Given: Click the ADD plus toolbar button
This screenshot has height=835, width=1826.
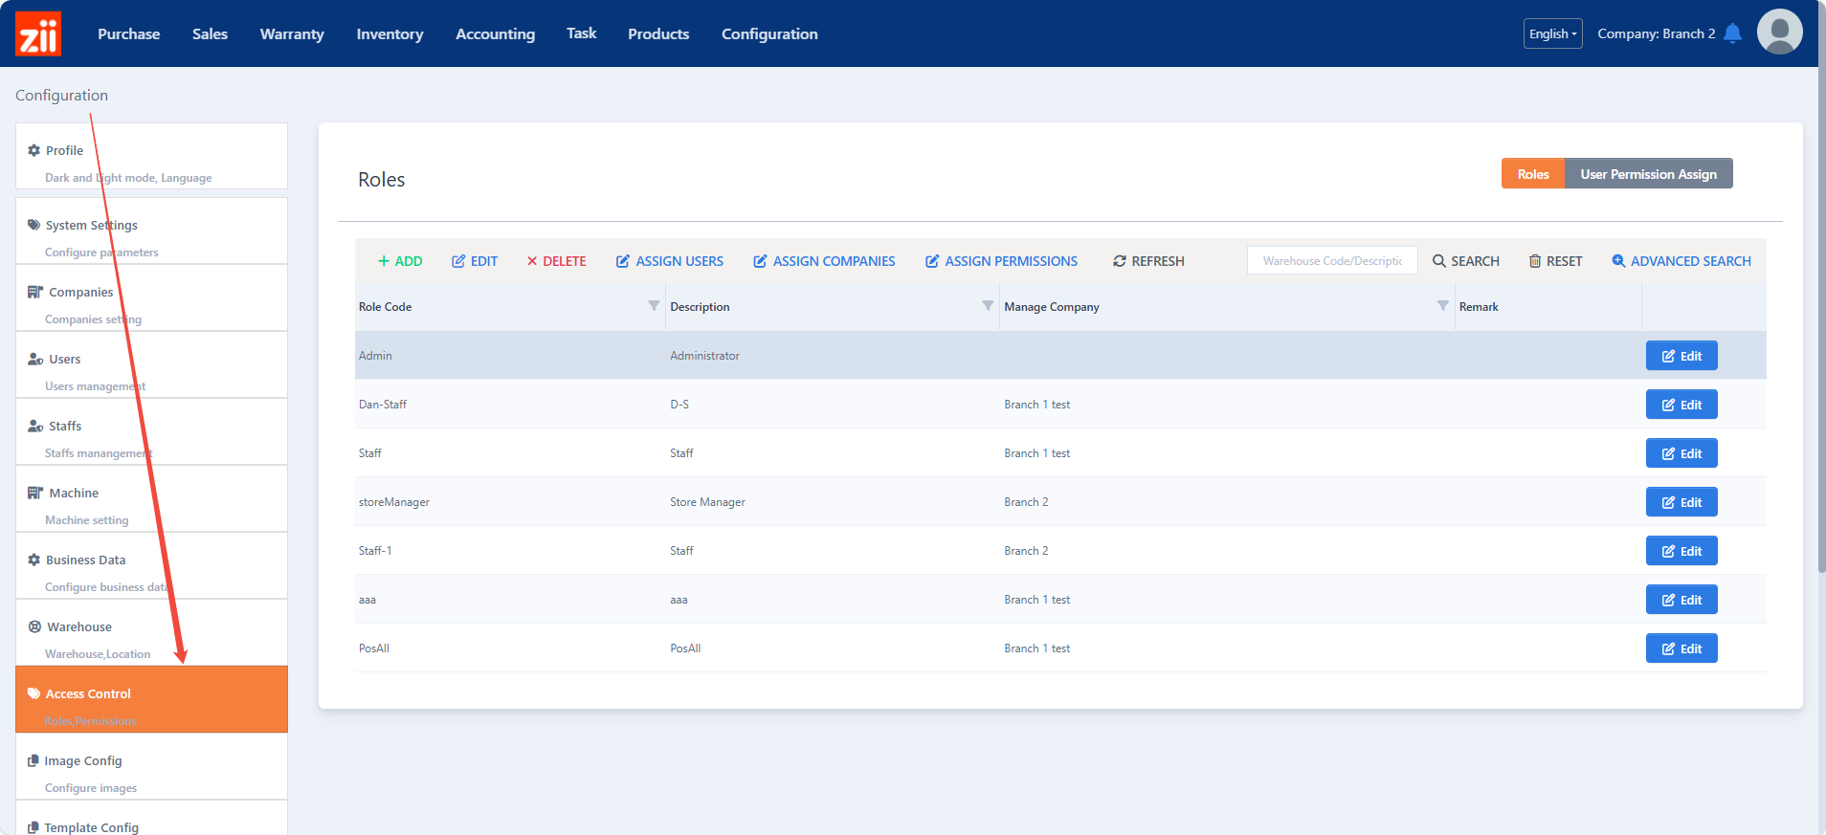Looking at the screenshot, I should tap(400, 261).
